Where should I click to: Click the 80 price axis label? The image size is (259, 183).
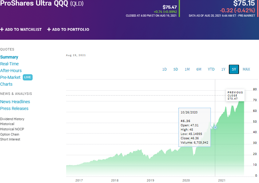(255, 89)
